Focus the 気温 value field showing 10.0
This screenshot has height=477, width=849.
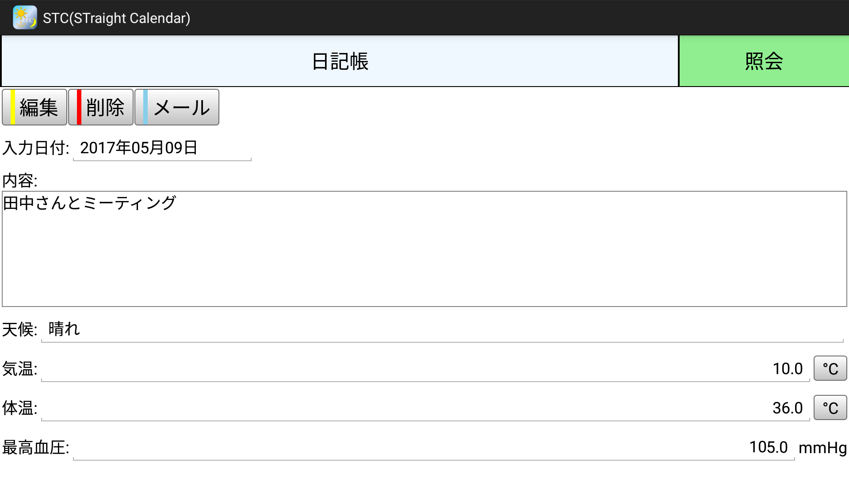point(425,369)
